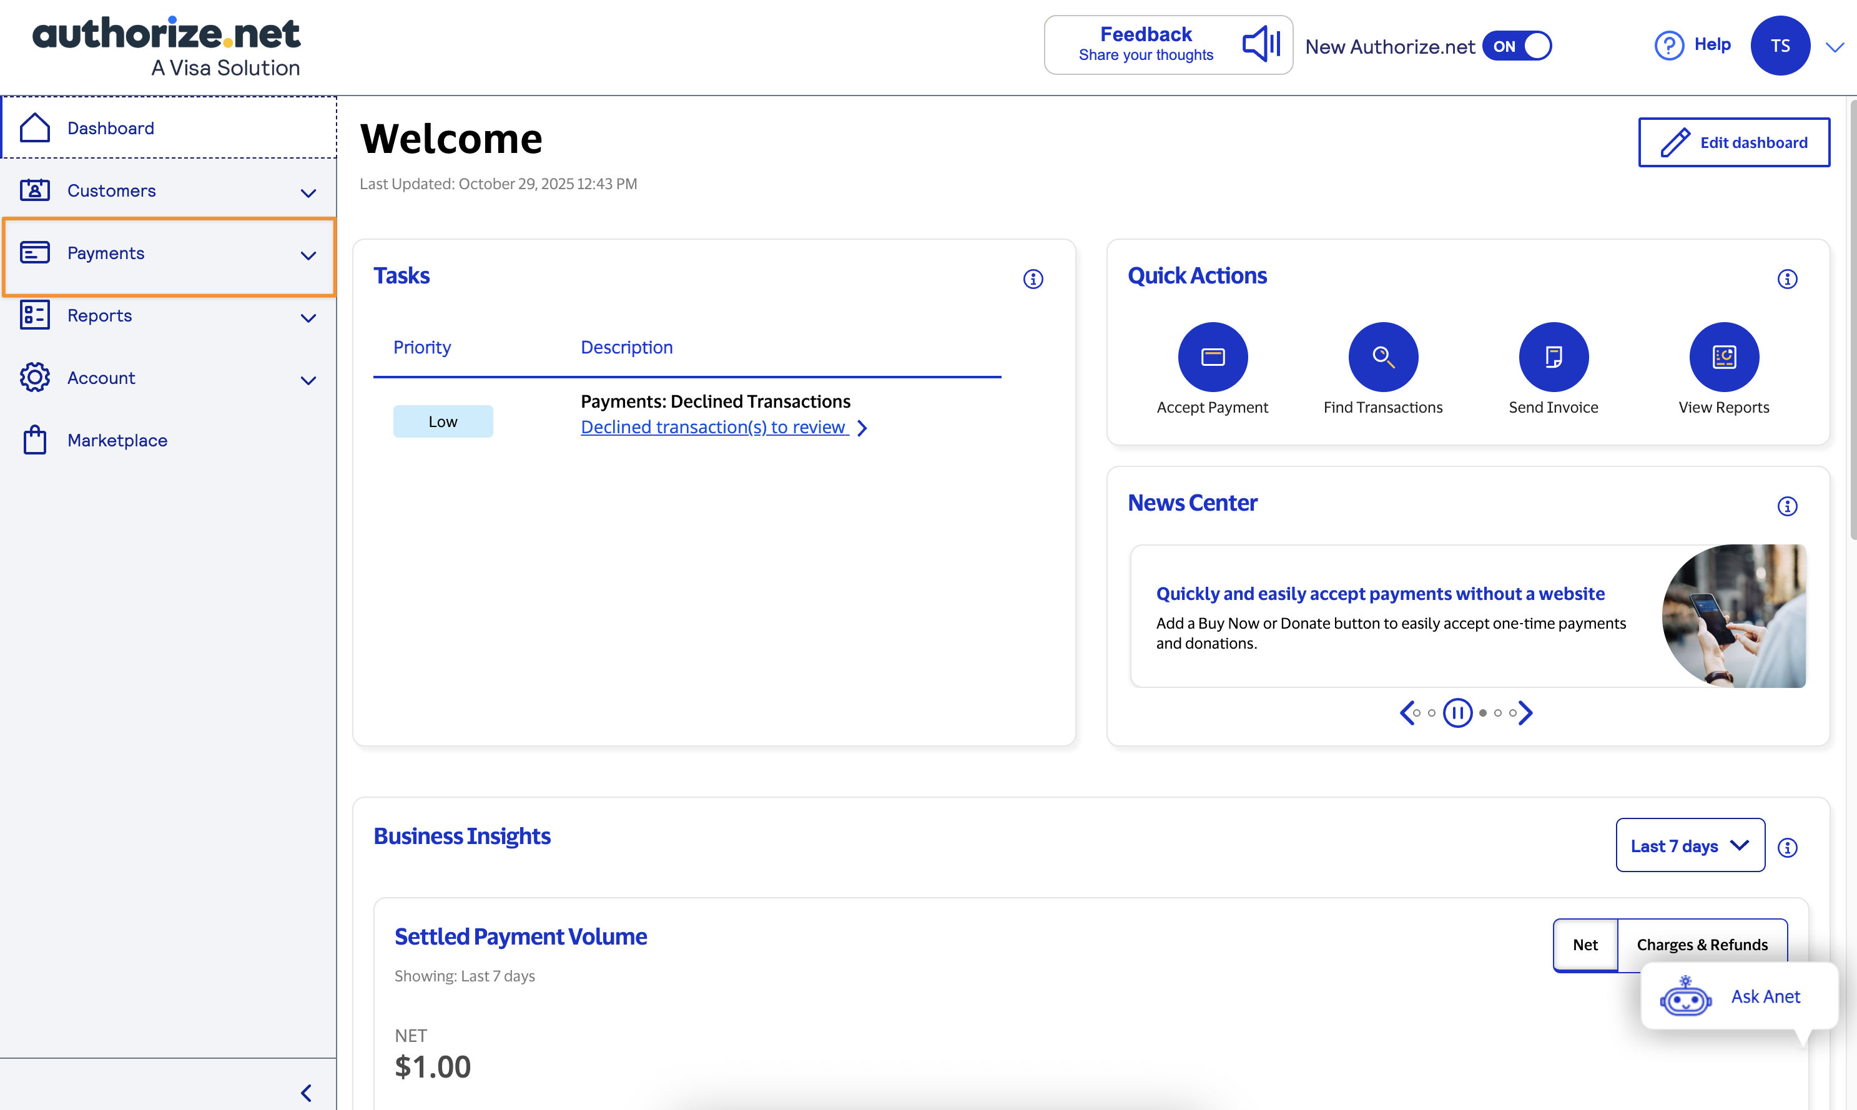Click the Help question mark icon
This screenshot has width=1857, height=1110.
point(1668,46)
